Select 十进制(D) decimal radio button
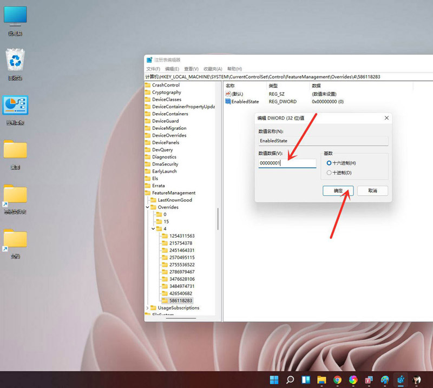433x388 pixels. pyautogui.click(x=329, y=173)
